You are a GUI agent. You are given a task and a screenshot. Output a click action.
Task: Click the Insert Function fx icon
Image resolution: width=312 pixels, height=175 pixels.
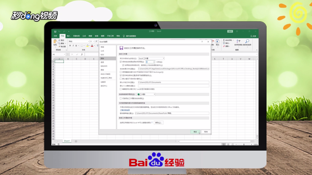82,54
